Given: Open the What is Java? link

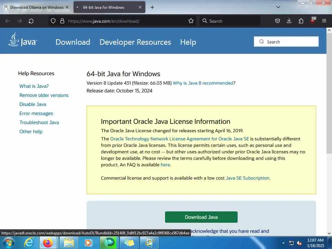Looking at the screenshot, I should pyautogui.click(x=34, y=86).
